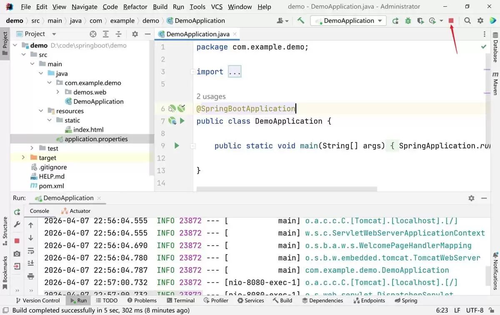The height and width of the screenshot is (315, 500).
Task: Click the '2 usages' hint above the class
Action: (211, 97)
